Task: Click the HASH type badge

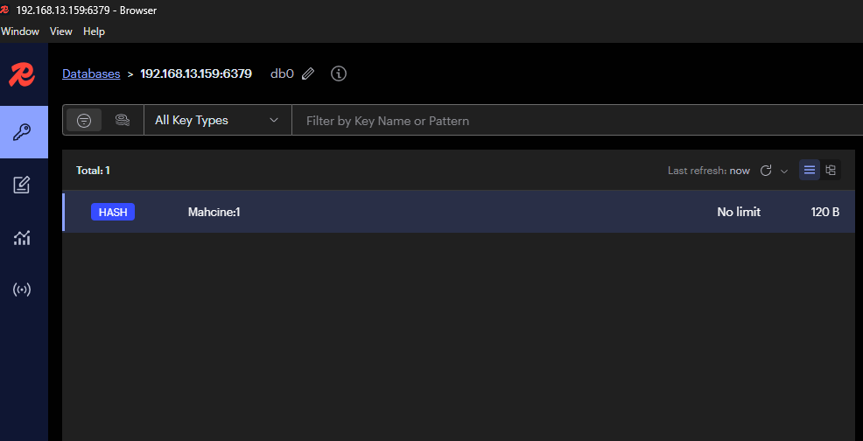Action: 113,212
